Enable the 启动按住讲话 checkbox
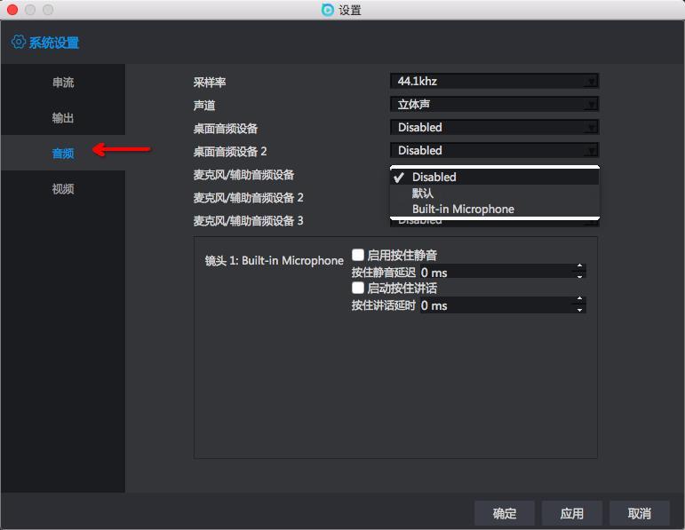Image resolution: width=685 pixels, height=530 pixels. pyautogui.click(x=358, y=288)
